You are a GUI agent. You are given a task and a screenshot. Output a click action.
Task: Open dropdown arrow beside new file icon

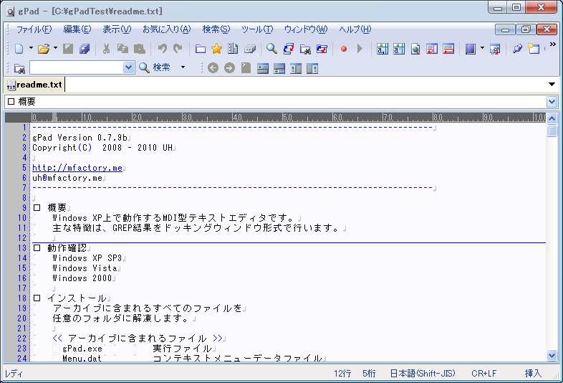29,49
